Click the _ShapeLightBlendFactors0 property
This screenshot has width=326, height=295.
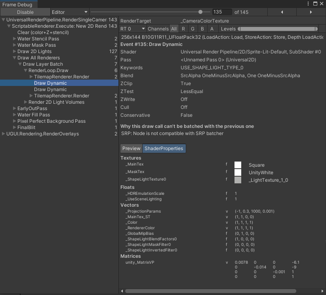click(x=151, y=239)
